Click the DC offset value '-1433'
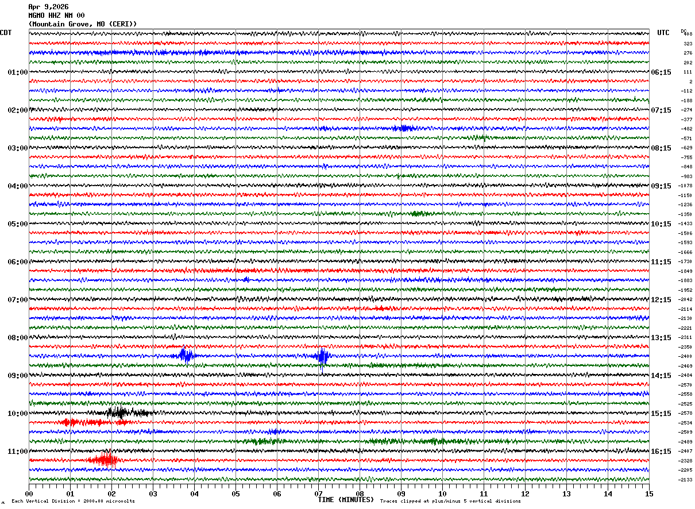This screenshot has height=509, width=695. tap(685, 224)
